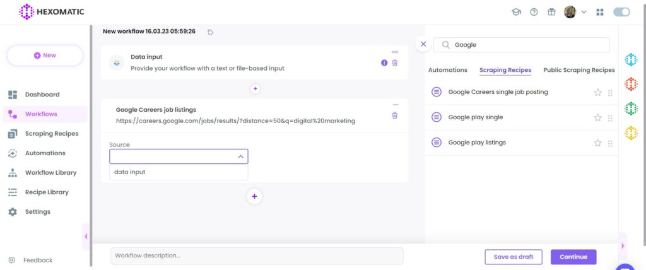Viewport: 646px width, 270px height.
Task: Click the Data input step icon
Action: point(117,62)
